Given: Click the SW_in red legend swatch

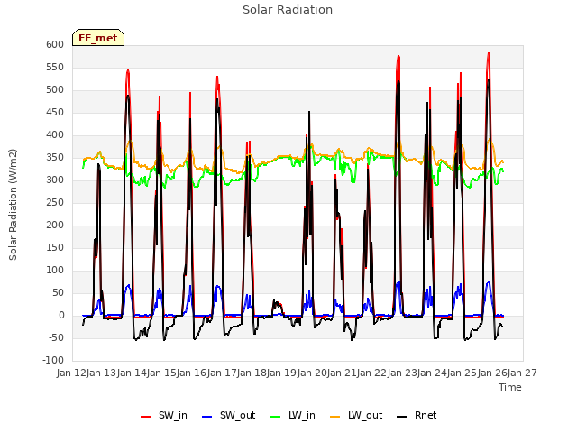Looking at the screenshot, I should pyautogui.click(x=146, y=417).
